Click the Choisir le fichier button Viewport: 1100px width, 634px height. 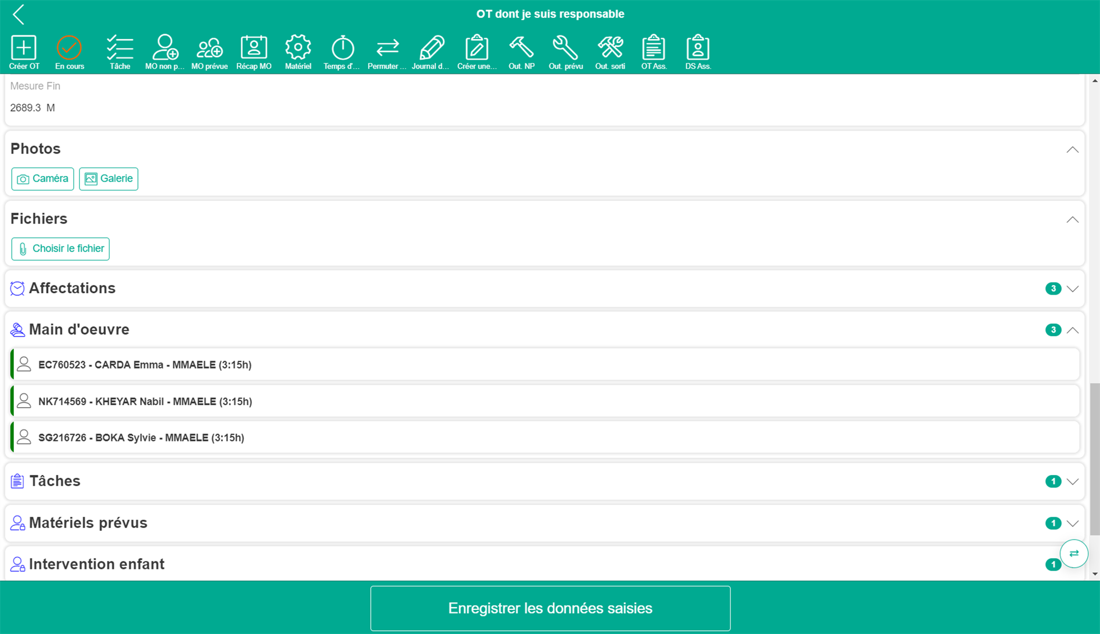coord(61,249)
